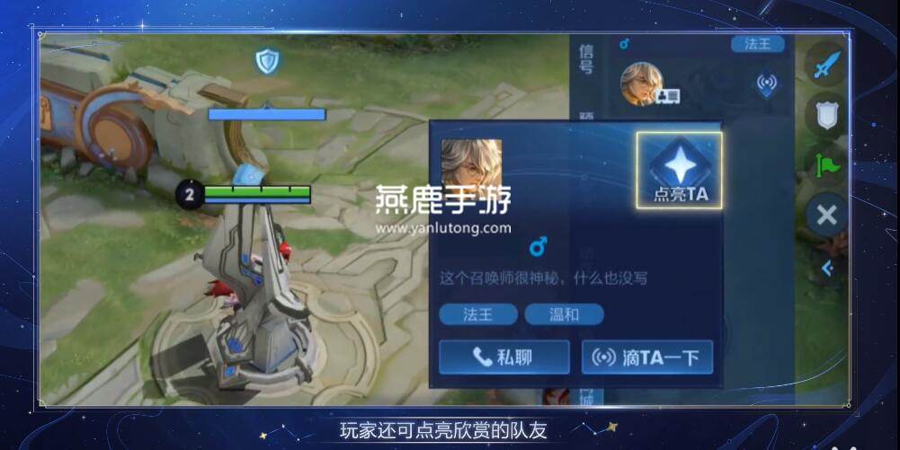Tap the 法王 badge at panel top
Image resolution: width=900 pixels, height=450 pixels.
point(758,44)
